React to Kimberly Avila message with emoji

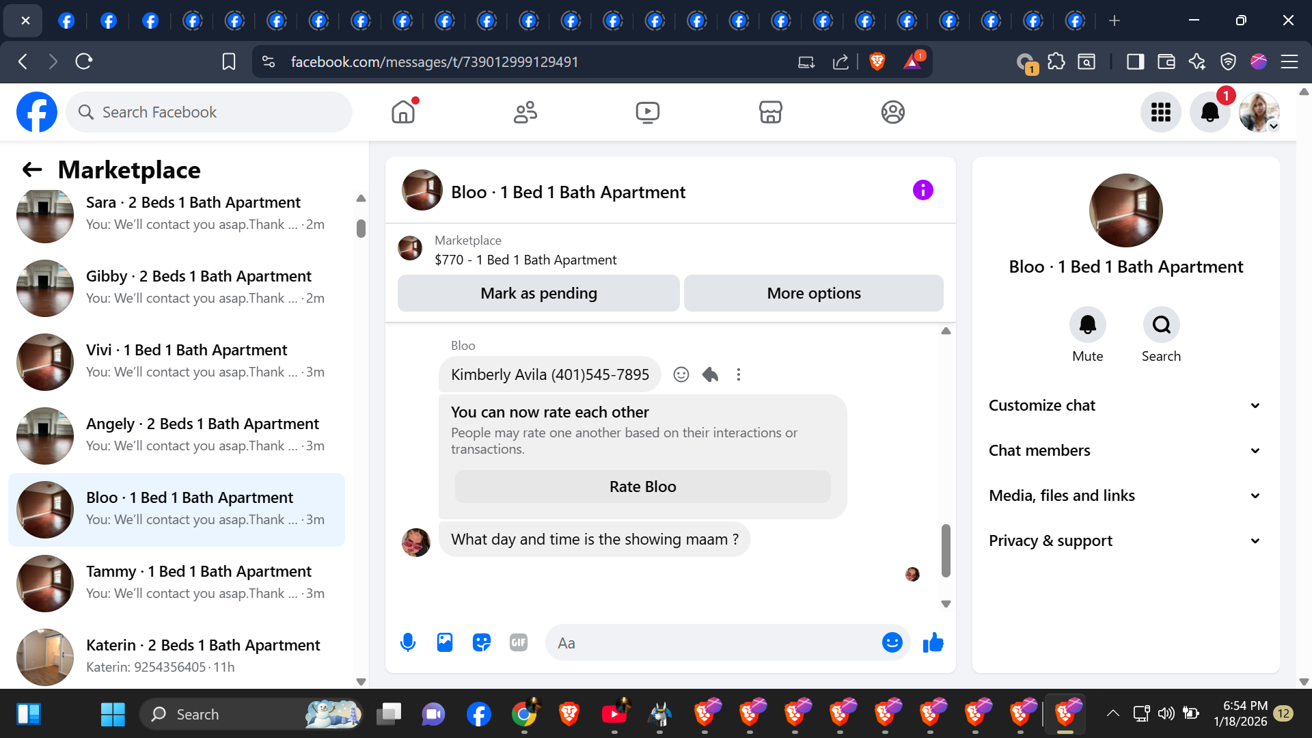[x=681, y=374]
